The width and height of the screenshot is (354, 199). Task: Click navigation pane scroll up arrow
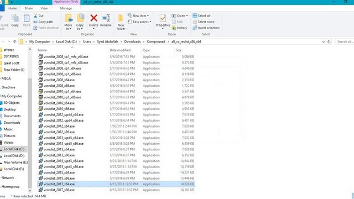click(30, 49)
